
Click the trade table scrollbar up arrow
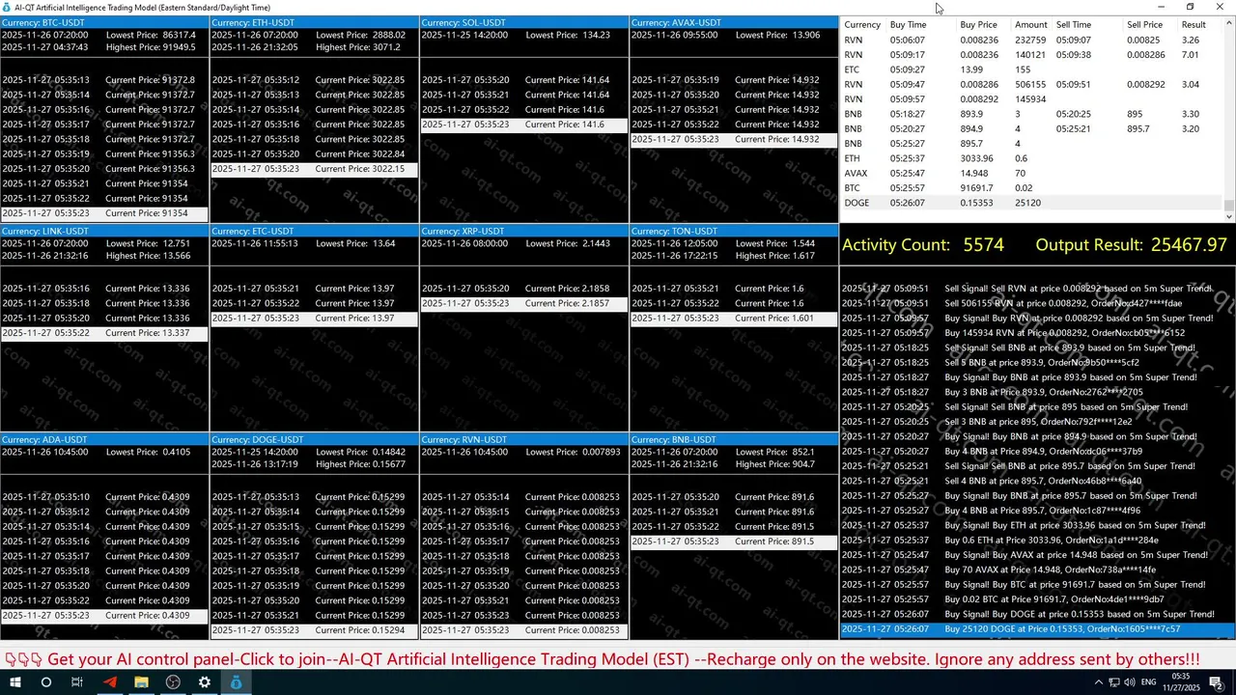coord(1229,23)
